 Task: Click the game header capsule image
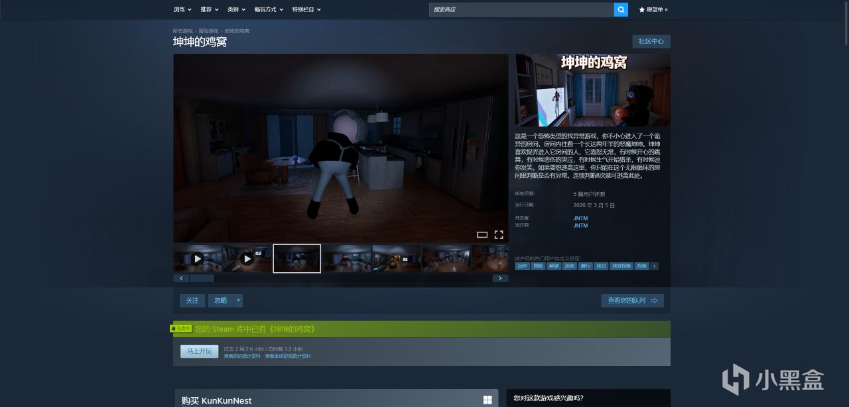[593, 90]
